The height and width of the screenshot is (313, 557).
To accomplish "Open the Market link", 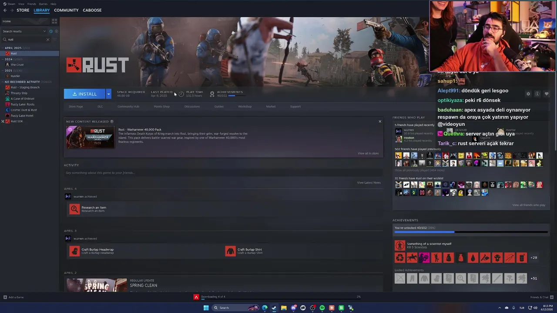I will (x=271, y=107).
